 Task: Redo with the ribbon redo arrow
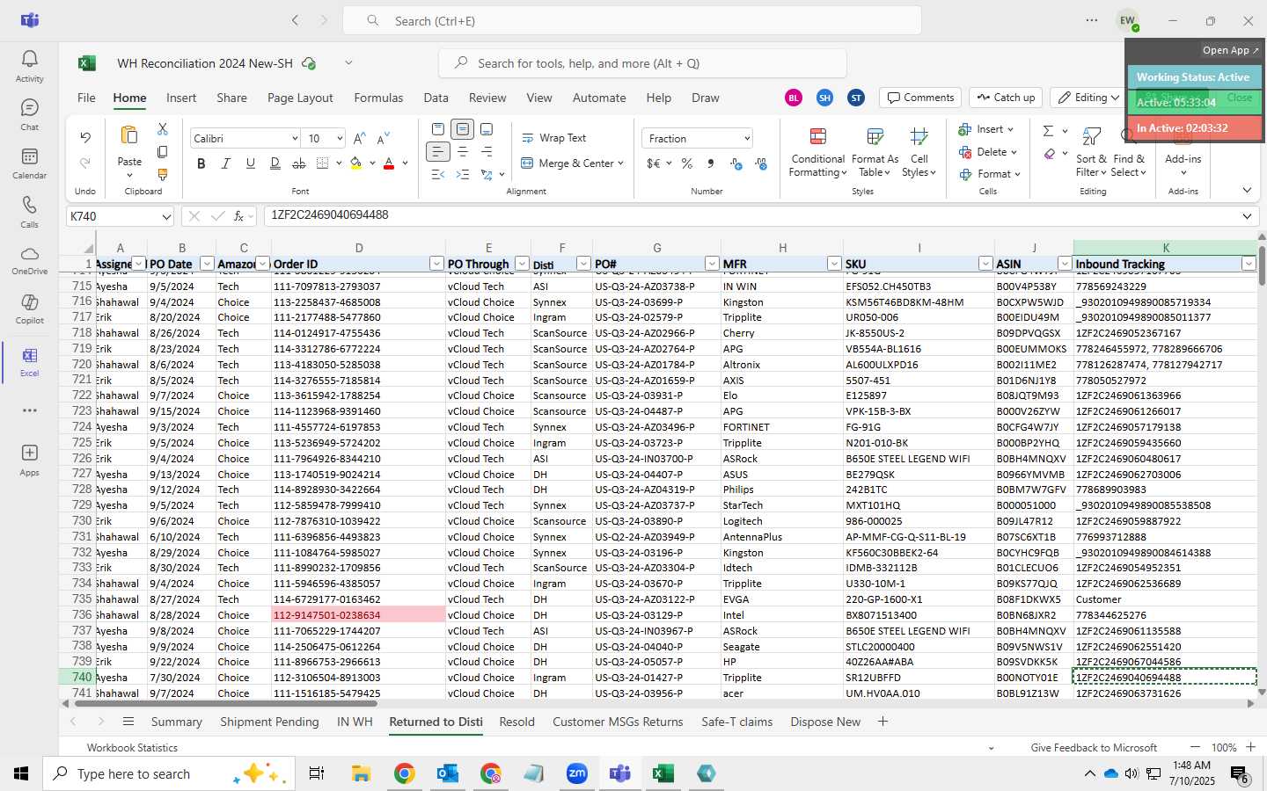[85, 163]
